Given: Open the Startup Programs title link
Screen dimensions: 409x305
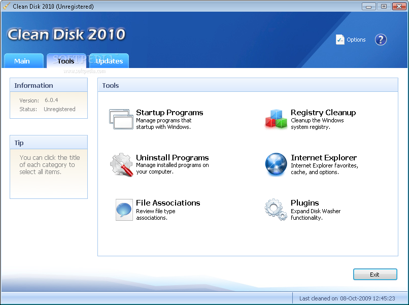Looking at the screenshot, I should tap(169, 113).
